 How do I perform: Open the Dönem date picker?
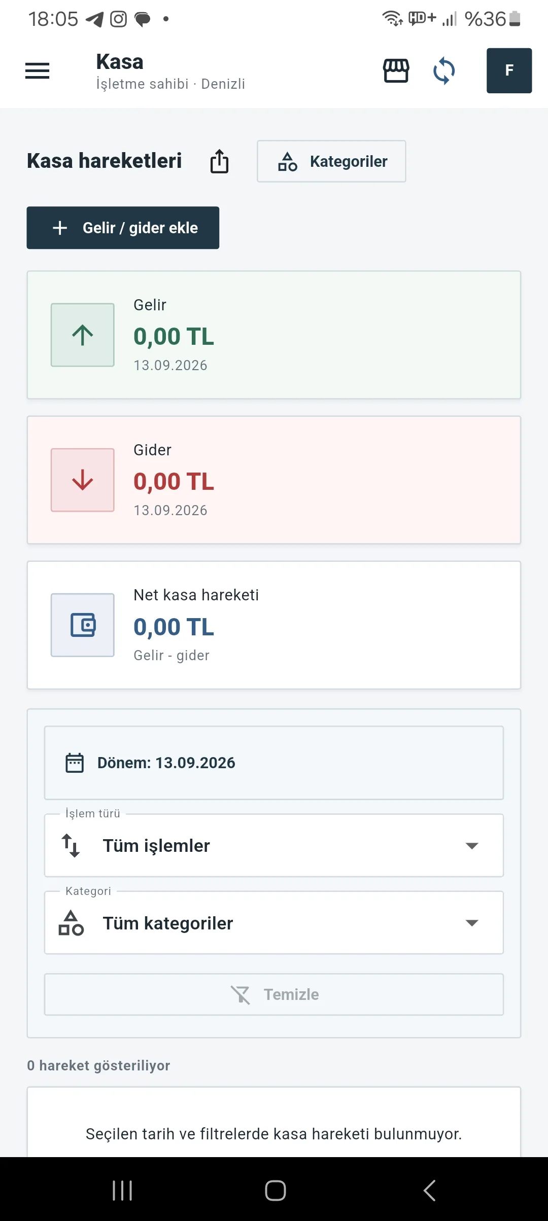pos(274,763)
